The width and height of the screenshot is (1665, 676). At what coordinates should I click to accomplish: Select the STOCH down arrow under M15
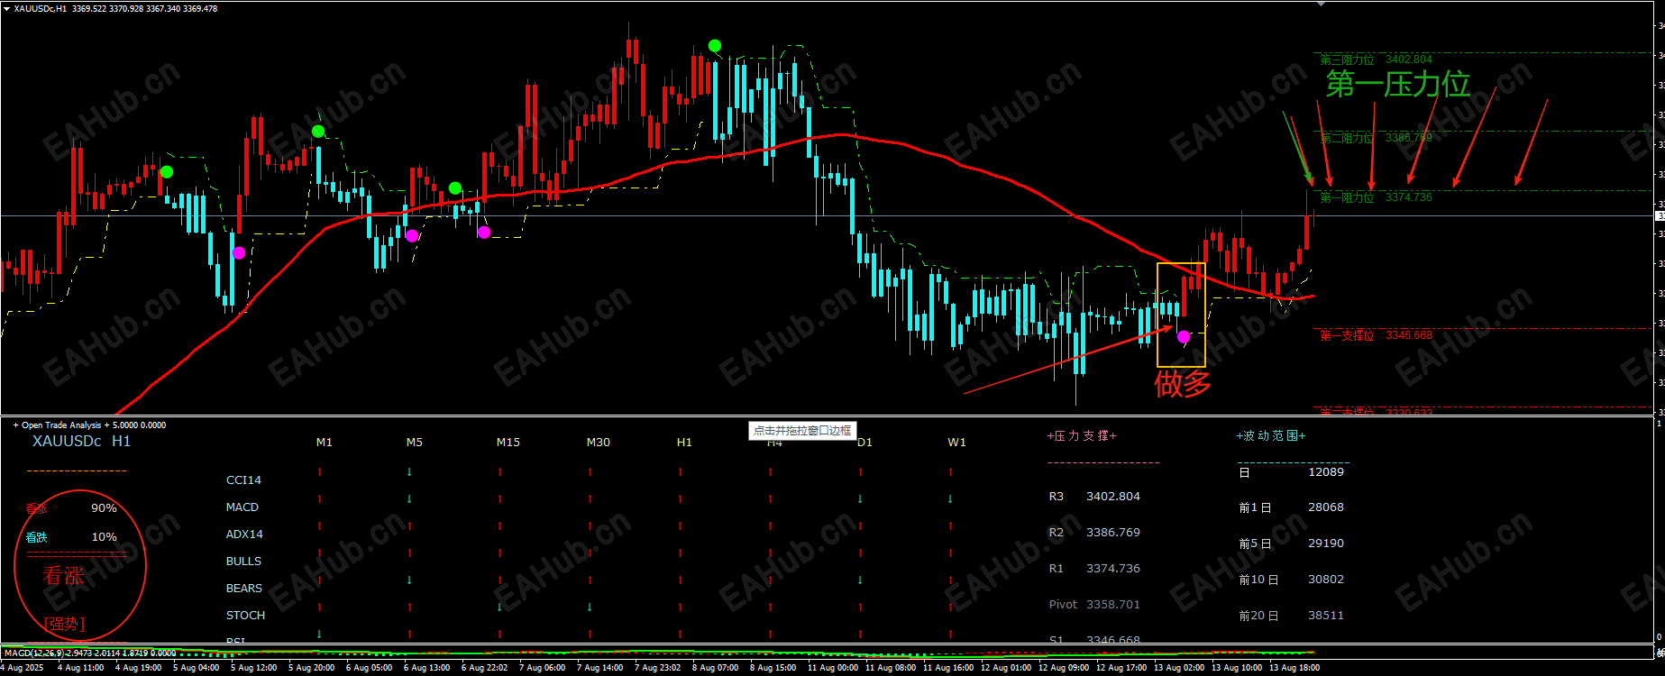tap(499, 607)
